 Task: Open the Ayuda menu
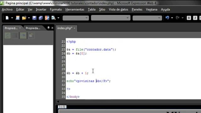click(166, 9)
